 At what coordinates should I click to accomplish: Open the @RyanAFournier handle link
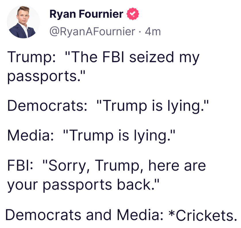pos(92,32)
